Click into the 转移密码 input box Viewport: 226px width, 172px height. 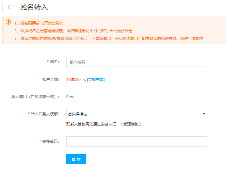pos(136,141)
